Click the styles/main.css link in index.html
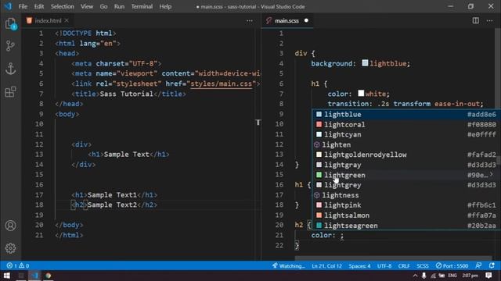Screen dimensions: 501x281 coord(222,84)
